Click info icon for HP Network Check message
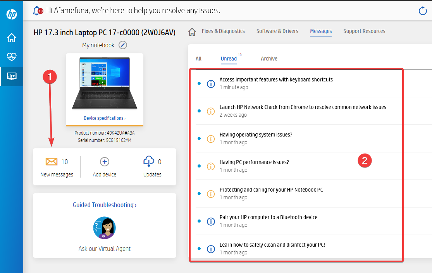The height and width of the screenshot is (273, 432). tap(211, 111)
